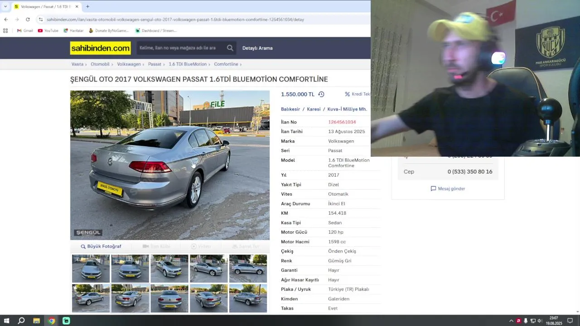Click the Motor Gücü value 120 hp
The width and height of the screenshot is (580, 326).
point(336,232)
